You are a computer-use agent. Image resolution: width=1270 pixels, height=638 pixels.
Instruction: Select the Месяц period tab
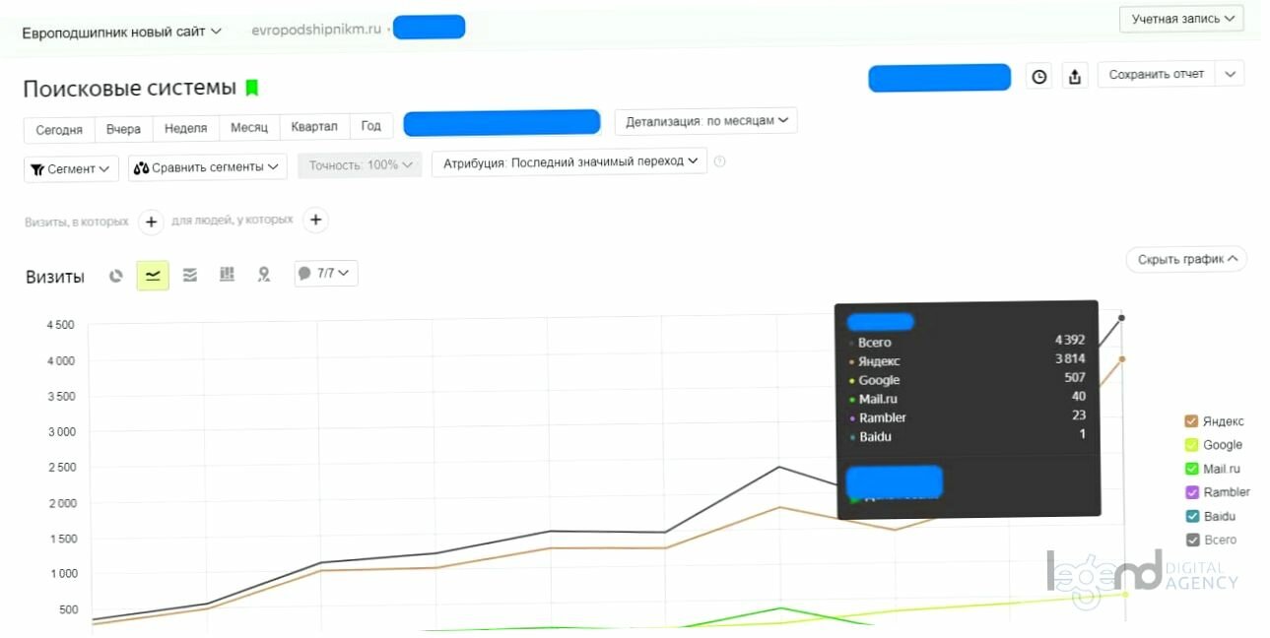[x=249, y=128]
